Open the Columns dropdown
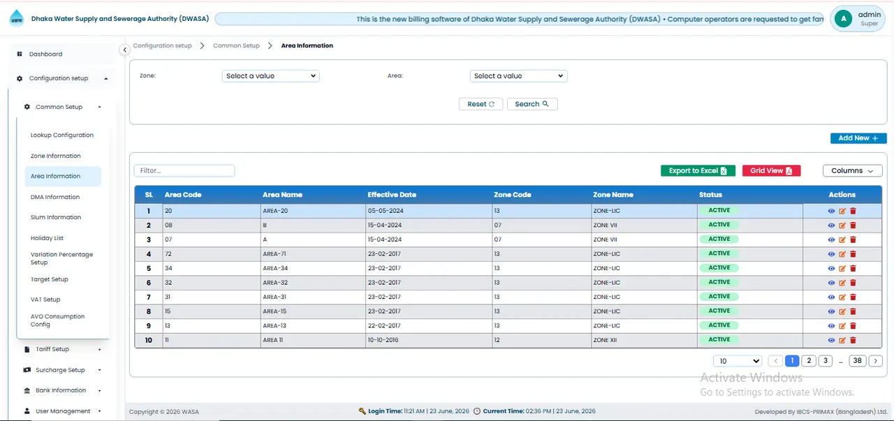The height and width of the screenshot is (421, 894). tap(852, 171)
